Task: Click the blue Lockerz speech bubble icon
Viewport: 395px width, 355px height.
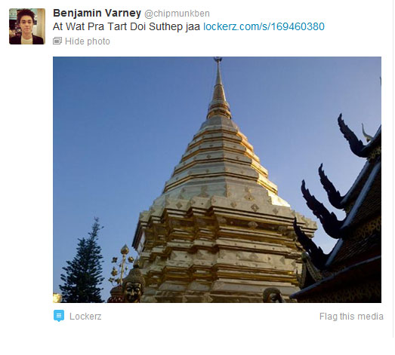Action: tap(59, 316)
